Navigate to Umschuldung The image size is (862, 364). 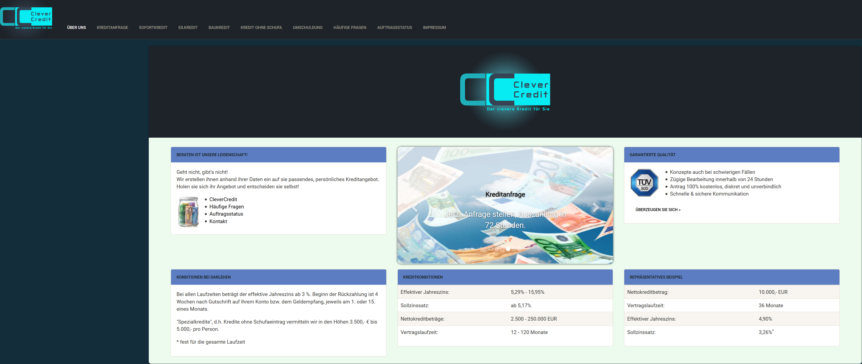pyautogui.click(x=307, y=27)
